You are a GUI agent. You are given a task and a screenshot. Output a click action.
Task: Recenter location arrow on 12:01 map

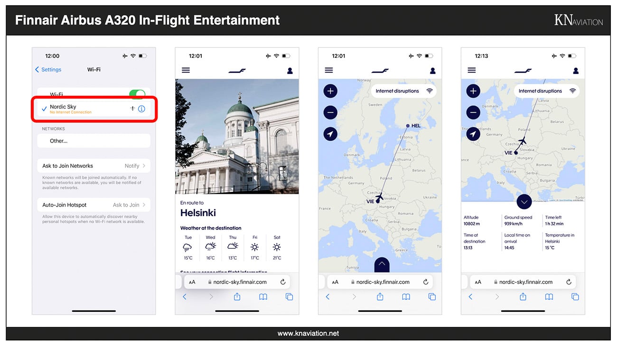coord(330,134)
